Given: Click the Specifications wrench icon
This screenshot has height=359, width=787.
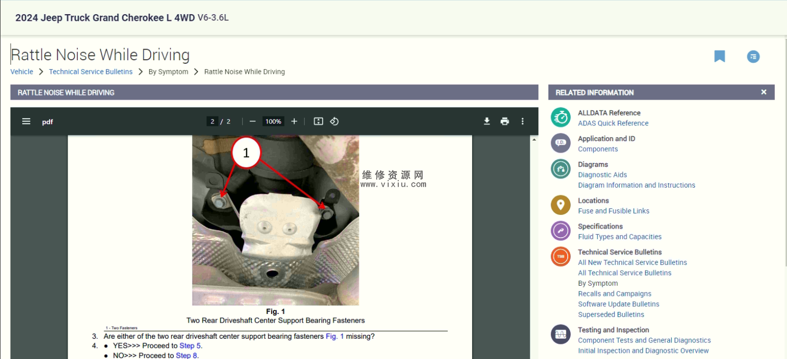Looking at the screenshot, I should pyautogui.click(x=561, y=231).
